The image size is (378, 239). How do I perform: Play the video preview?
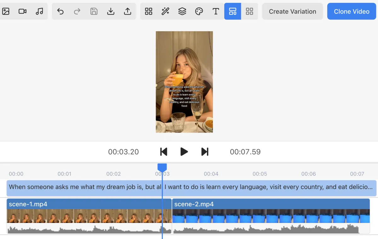[x=184, y=152]
